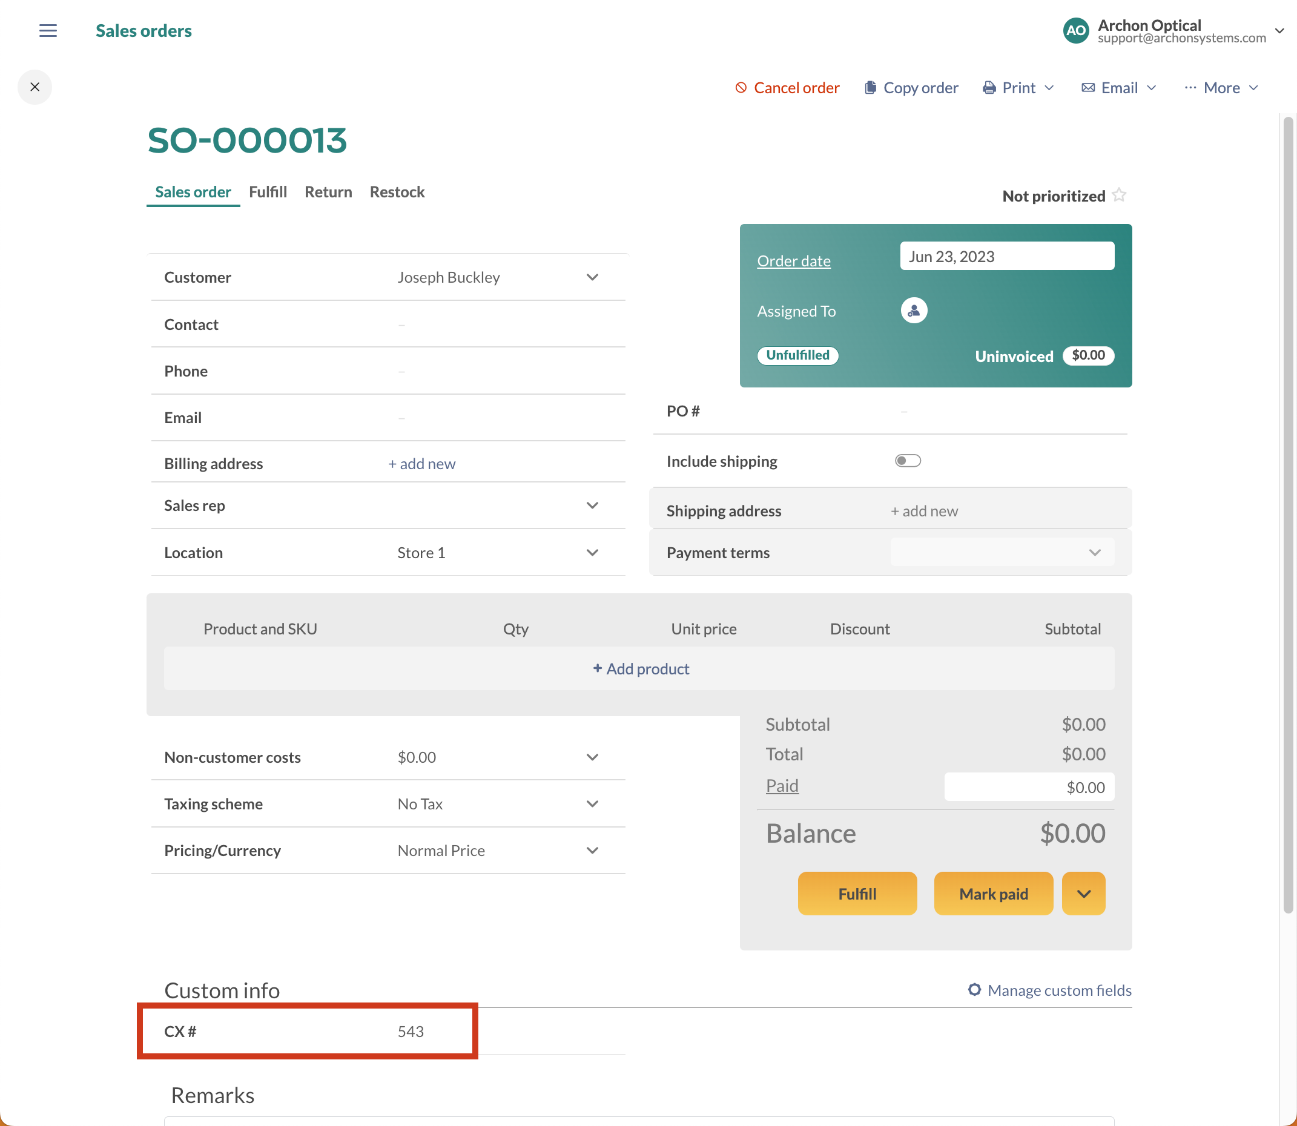Click Copy order

click(x=911, y=87)
